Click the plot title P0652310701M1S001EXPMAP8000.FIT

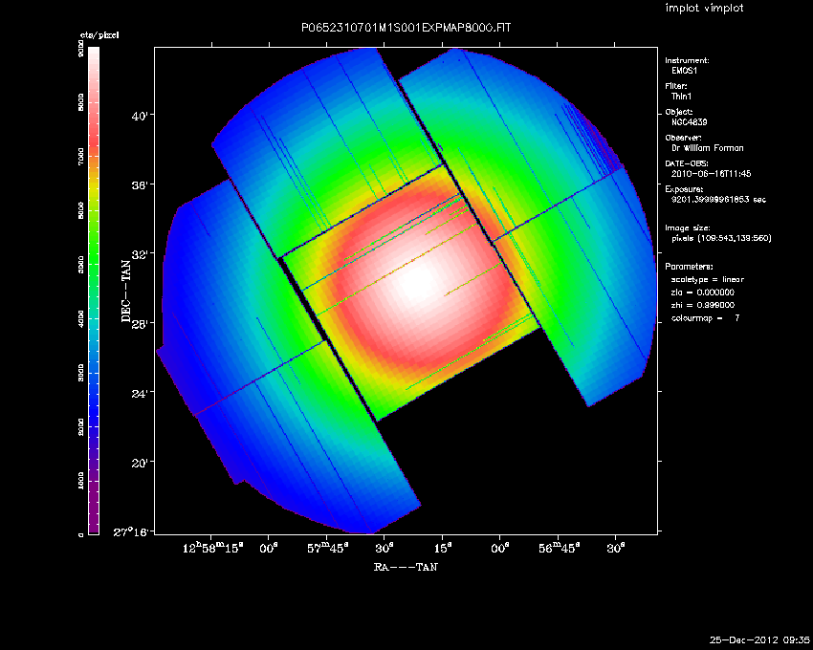tap(406, 28)
